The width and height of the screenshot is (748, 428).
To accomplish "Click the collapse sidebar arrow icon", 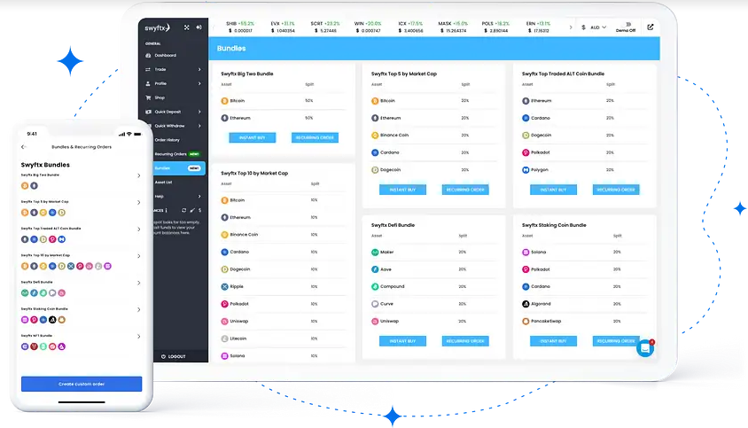I will coord(199,27).
